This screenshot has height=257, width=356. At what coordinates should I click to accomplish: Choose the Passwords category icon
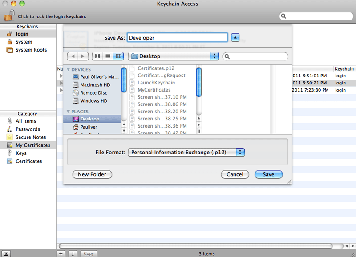[x=9, y=129]
